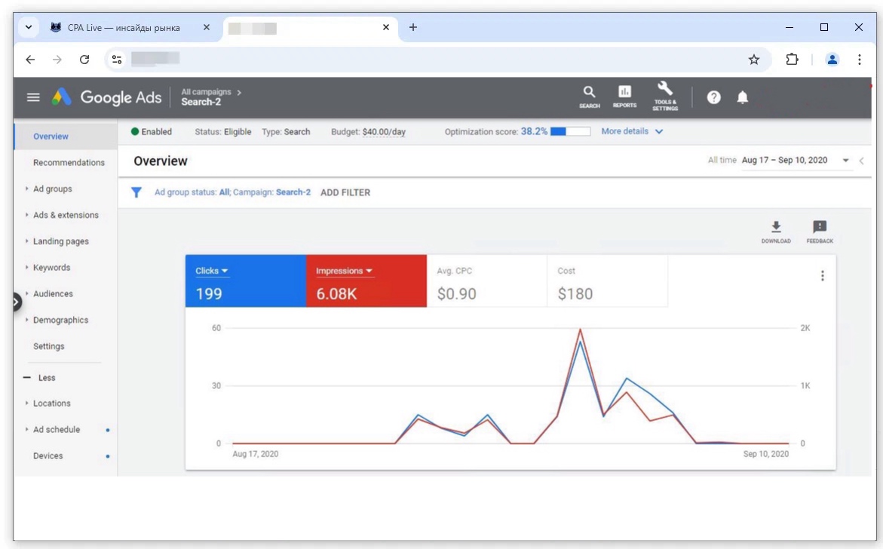Open the Search tool in header

(x=589, y=97)
